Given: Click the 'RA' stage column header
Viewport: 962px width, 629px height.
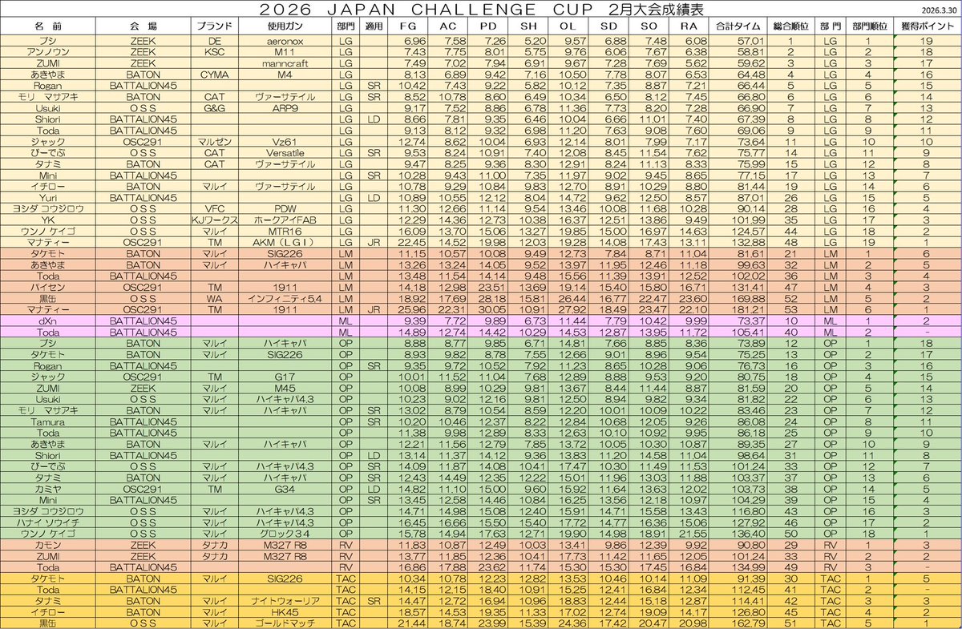Looking at the screenshot, I should (688, 26).
